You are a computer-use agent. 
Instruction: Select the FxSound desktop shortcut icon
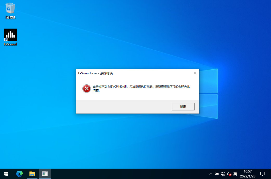(x=10, y=37)
